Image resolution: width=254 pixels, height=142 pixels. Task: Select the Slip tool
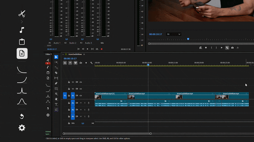(56, 78)
